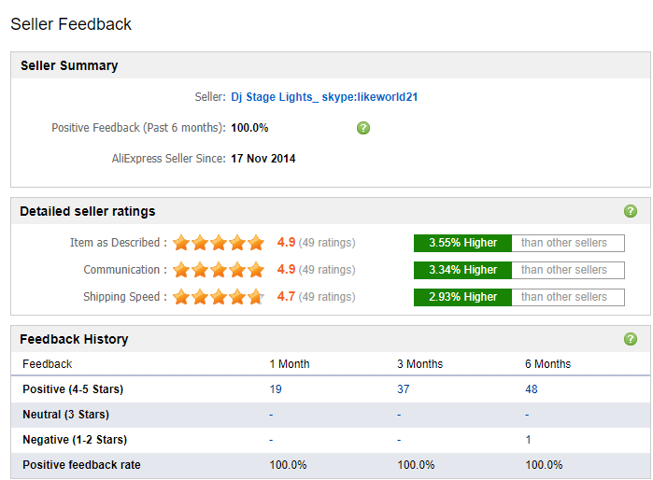Click help icon in Detailed seller ratings header
Image resolution: width=653 pixels, height=480 pixels.
coord(631,211)
